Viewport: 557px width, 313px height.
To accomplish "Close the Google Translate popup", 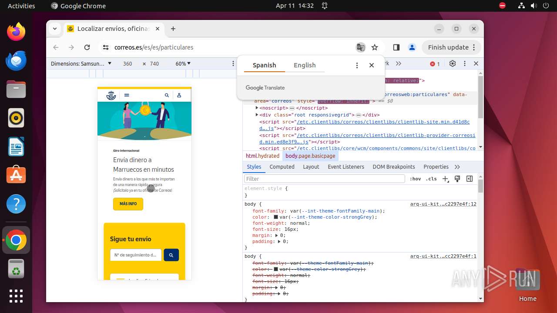I will [372, 65].
